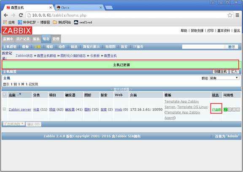Open the 测试网站 bookmark folder

tap(62, 22)
